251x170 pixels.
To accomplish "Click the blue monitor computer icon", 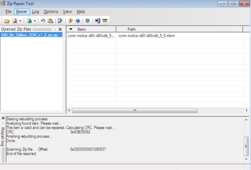I will click(x=98, y=21).
